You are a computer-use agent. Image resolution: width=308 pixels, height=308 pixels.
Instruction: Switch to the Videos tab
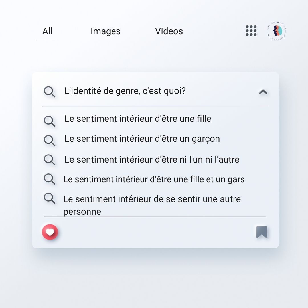(169, 31)
